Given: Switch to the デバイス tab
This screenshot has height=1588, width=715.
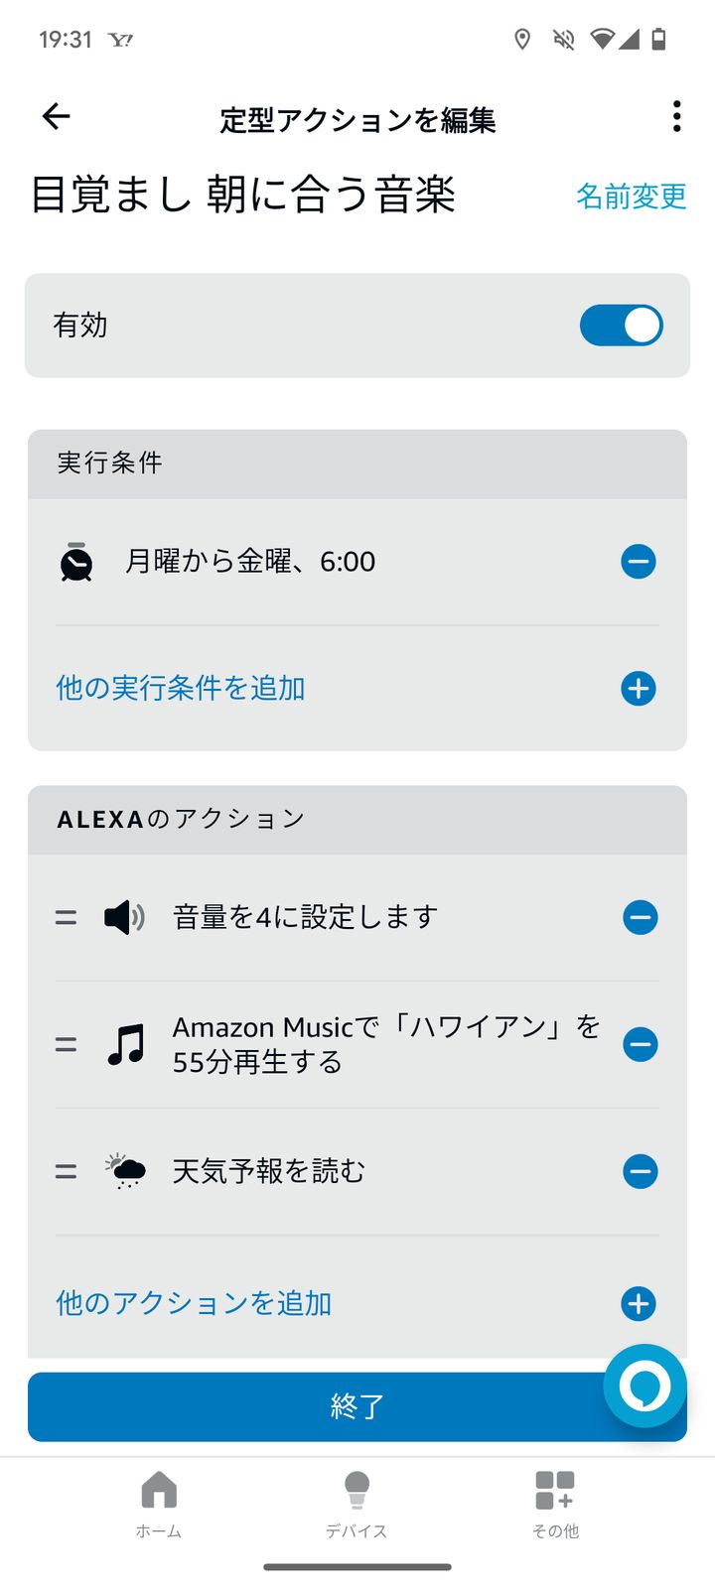Looking at the screenshot, I should coord(357,1504).
